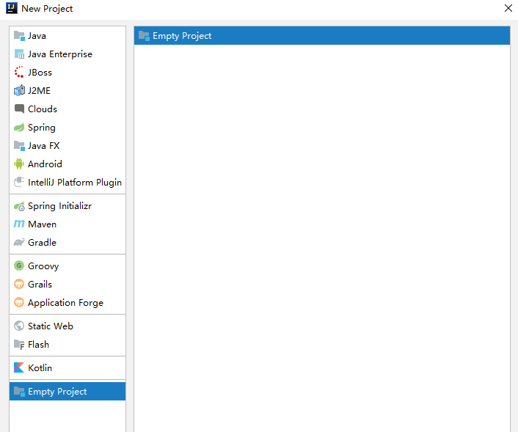Select the Groovy project type
Screen dimensions: 518x432
click(x=43, y=266)
